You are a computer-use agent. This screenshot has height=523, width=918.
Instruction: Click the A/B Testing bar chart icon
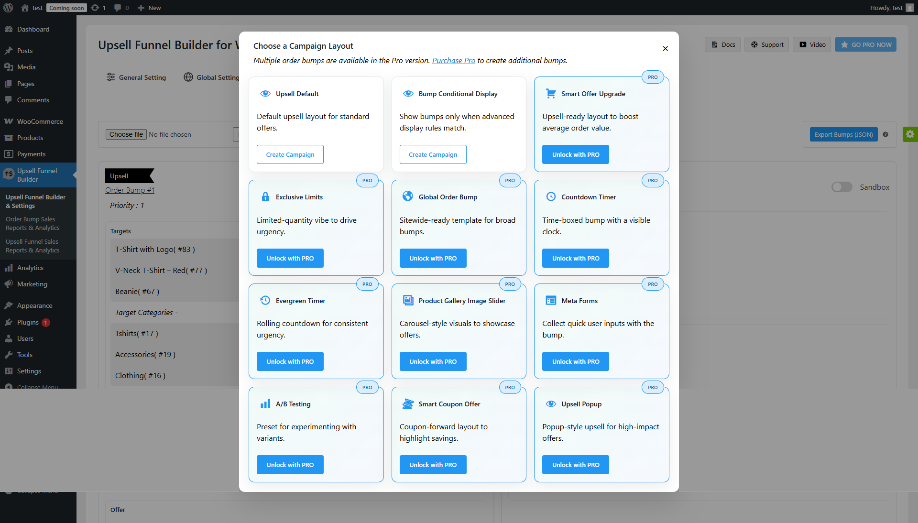click(265, 403)
